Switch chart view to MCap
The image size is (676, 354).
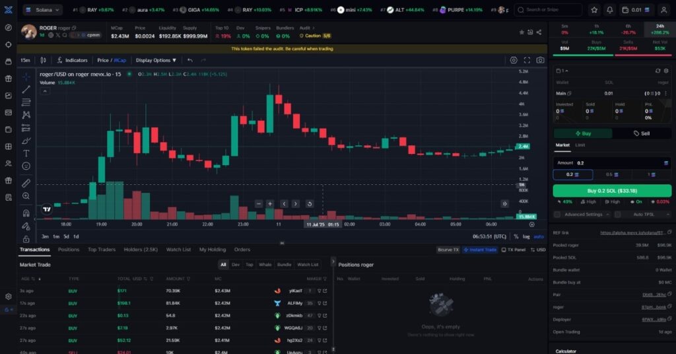[x=120, y=60]
